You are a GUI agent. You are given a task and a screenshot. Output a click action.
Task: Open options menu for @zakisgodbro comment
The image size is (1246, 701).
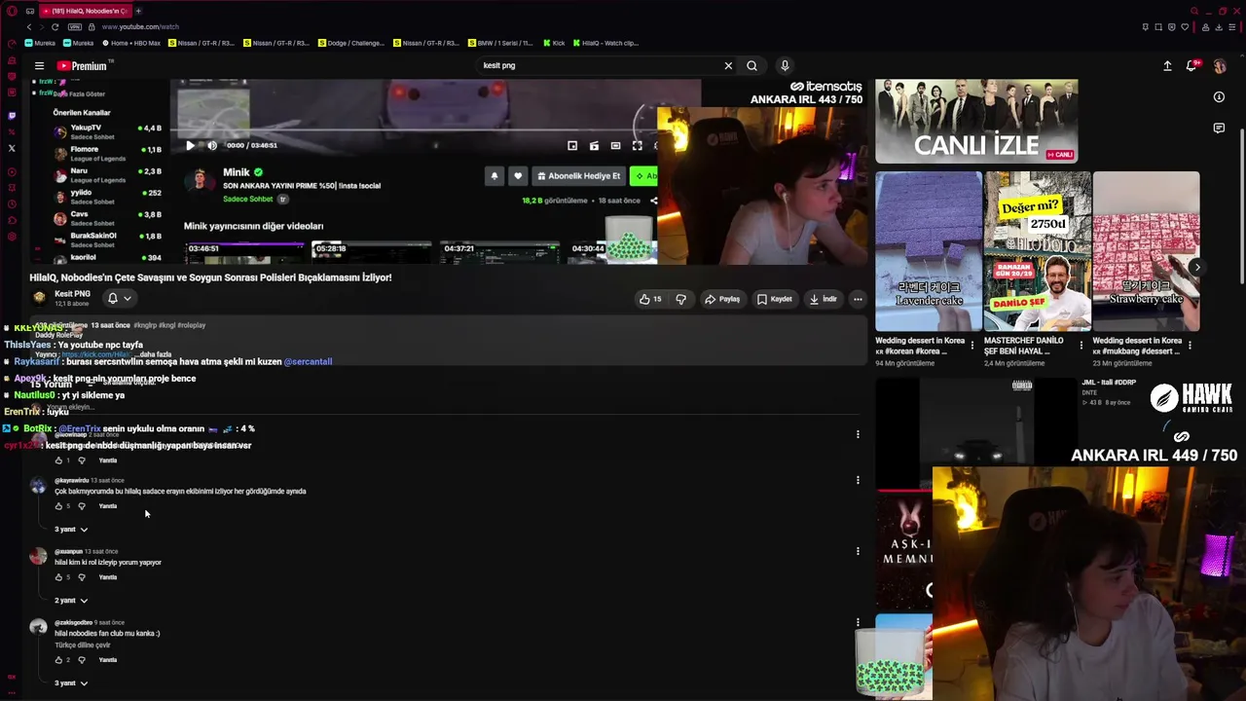858,622
